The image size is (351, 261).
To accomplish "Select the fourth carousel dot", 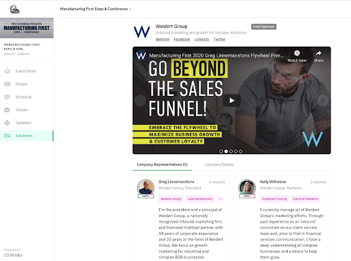I will click(236, 151).
